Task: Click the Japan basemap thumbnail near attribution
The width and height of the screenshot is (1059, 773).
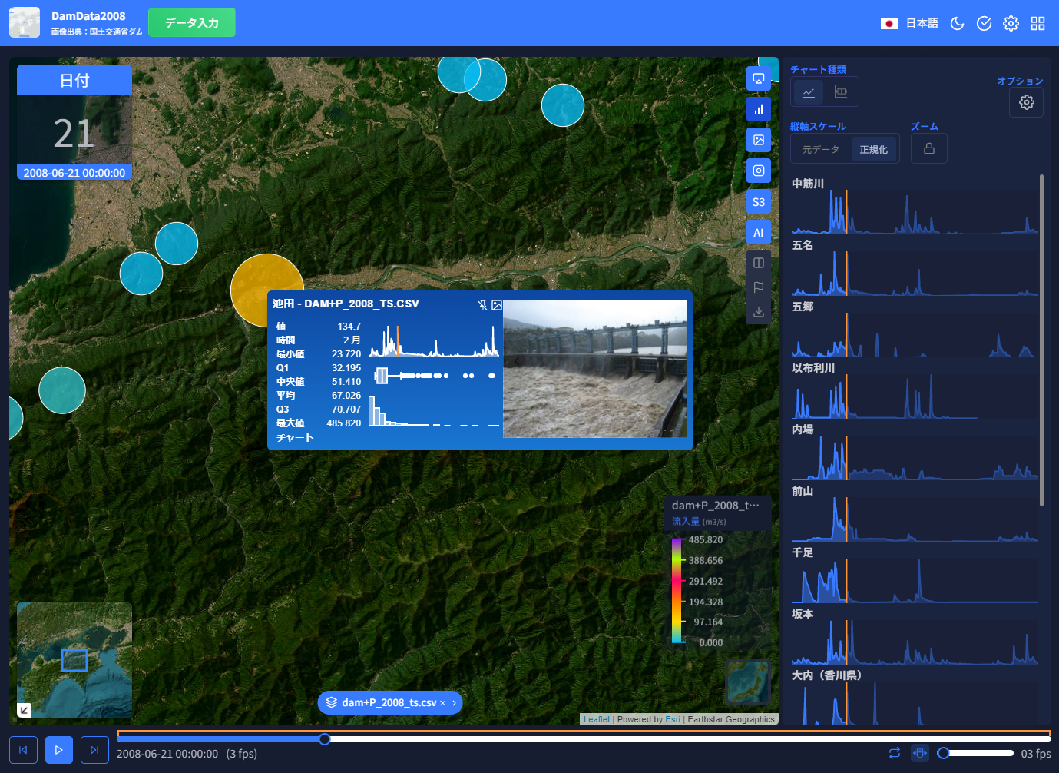Action: coord(747,682)
